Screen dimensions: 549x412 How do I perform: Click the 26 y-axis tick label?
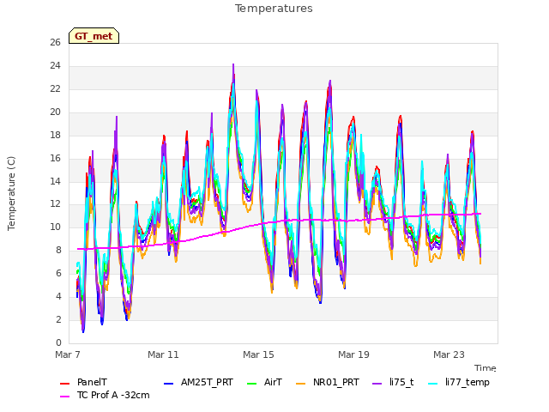[55, 43]
